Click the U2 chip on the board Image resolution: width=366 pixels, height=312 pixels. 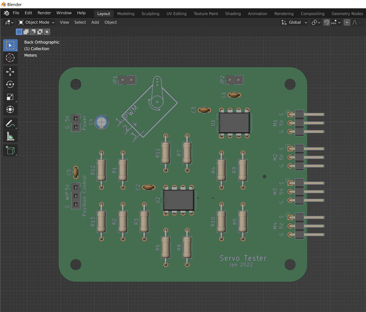[x=179, y=200]
